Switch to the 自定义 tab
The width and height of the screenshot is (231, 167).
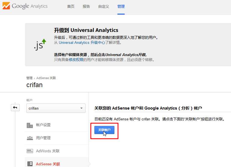(x=104, y=6)
